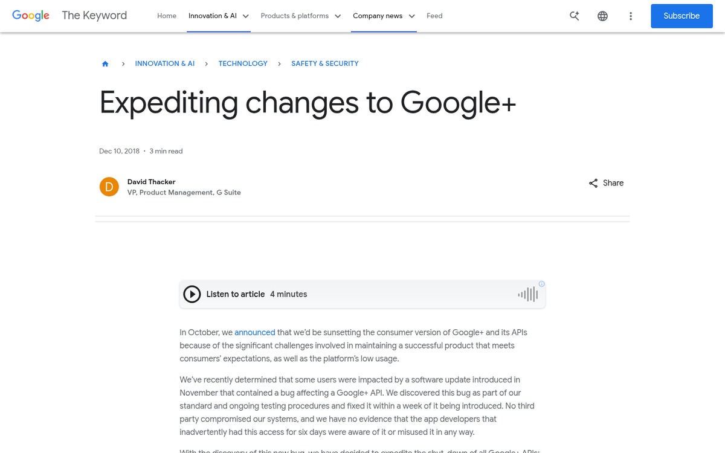Select Feed in the navigation bar
725x453 pixels.
pos(434,16)
